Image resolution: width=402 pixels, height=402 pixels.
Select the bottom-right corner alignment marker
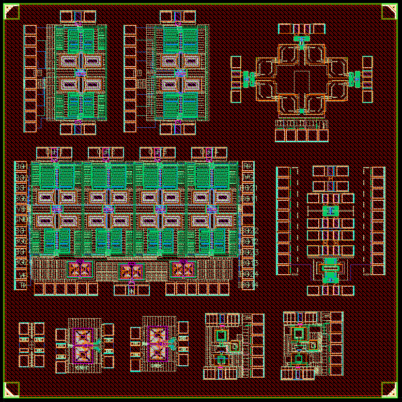click(389, 389)
